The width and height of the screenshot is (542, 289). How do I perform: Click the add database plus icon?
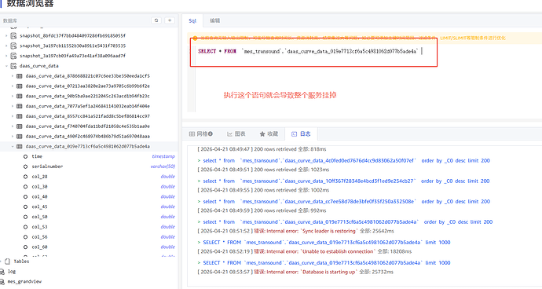point(170,20)
